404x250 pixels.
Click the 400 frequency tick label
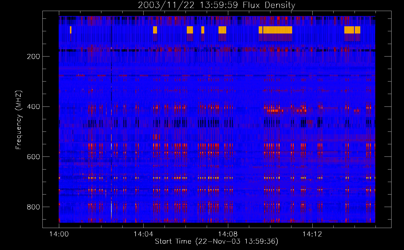[33, 107]
